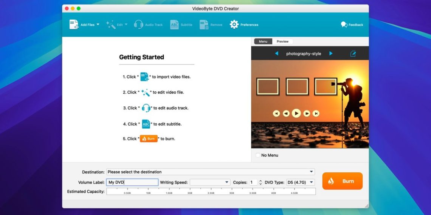
Task: Click the Remove file icon
Action: tap(204, 25)
